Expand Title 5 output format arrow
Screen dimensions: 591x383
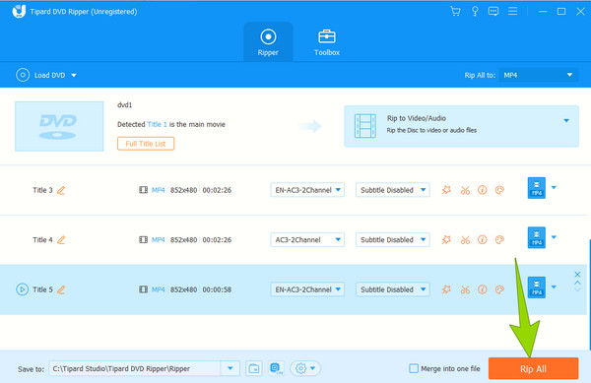point(554,287)
